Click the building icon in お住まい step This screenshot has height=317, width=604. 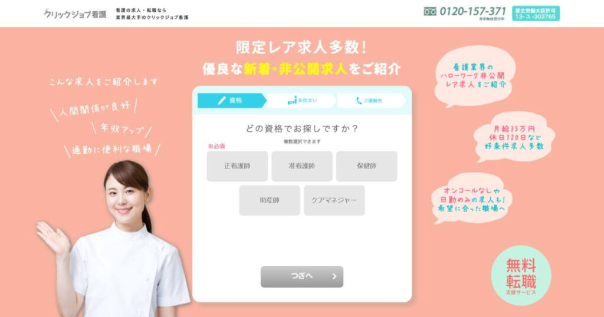(292, 100)
